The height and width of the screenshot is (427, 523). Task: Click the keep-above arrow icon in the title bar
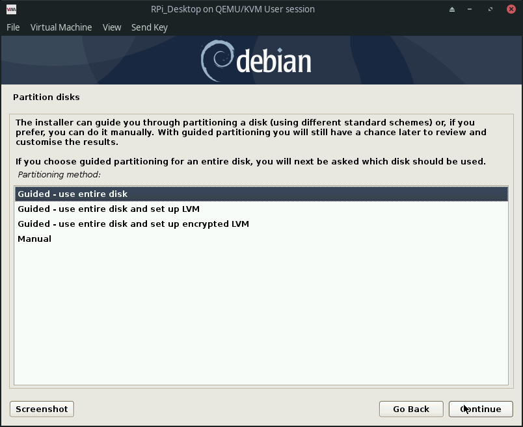[452, 9]
